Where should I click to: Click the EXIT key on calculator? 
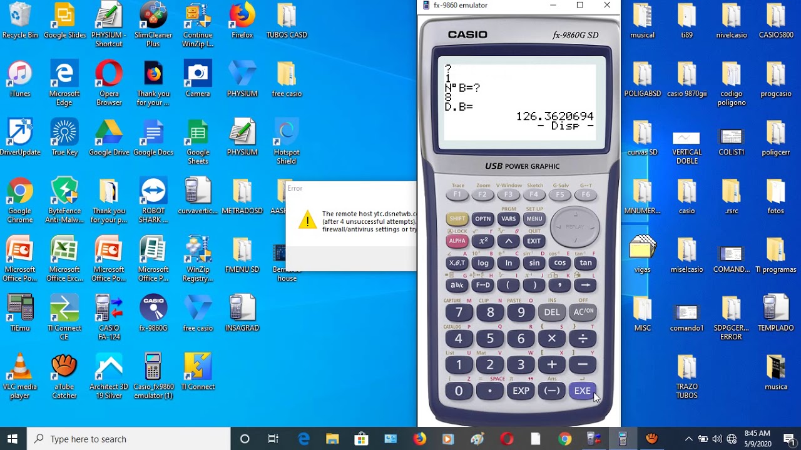(534, 241)
